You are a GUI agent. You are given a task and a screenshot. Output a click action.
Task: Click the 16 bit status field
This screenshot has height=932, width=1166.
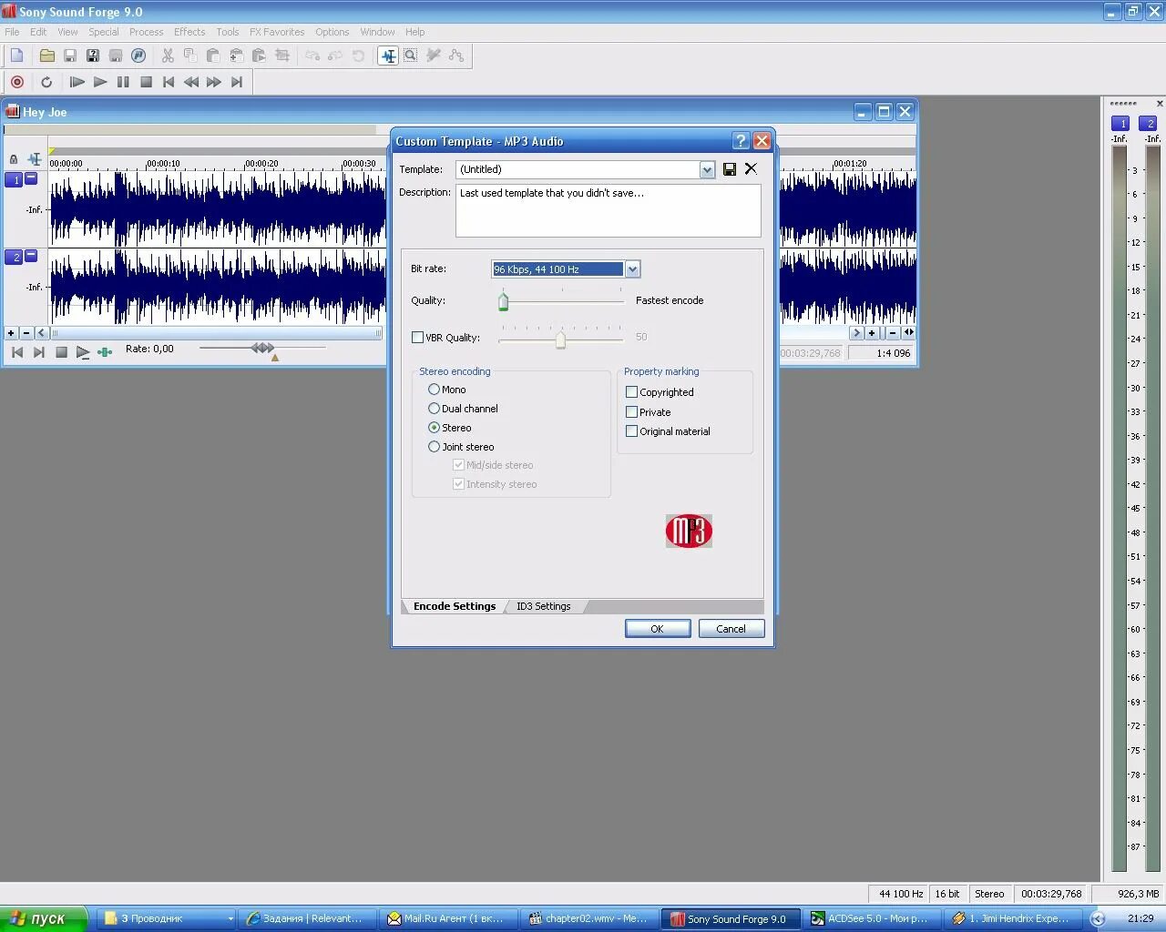947,894
